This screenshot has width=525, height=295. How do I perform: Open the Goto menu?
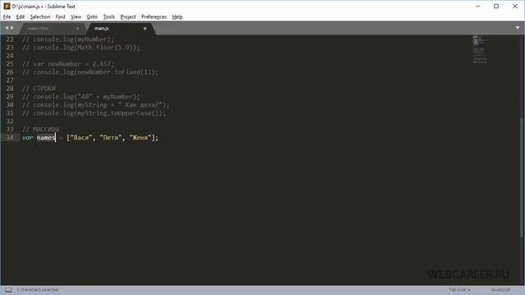pos(92,16)
